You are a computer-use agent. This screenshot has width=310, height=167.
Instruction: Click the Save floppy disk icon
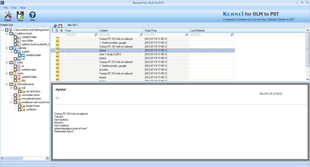(20, 15)
